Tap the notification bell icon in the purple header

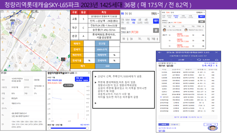point(217,60)
